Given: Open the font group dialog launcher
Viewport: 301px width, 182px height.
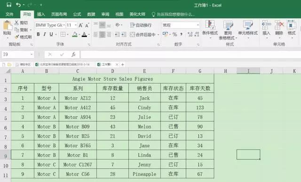Looking at the screenshot, I should [89, 45].
